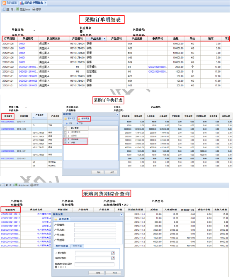233x278 pixels.
Task: Open the 产品名称 column header dropdown arrow
Action: (x=104, y=39)
